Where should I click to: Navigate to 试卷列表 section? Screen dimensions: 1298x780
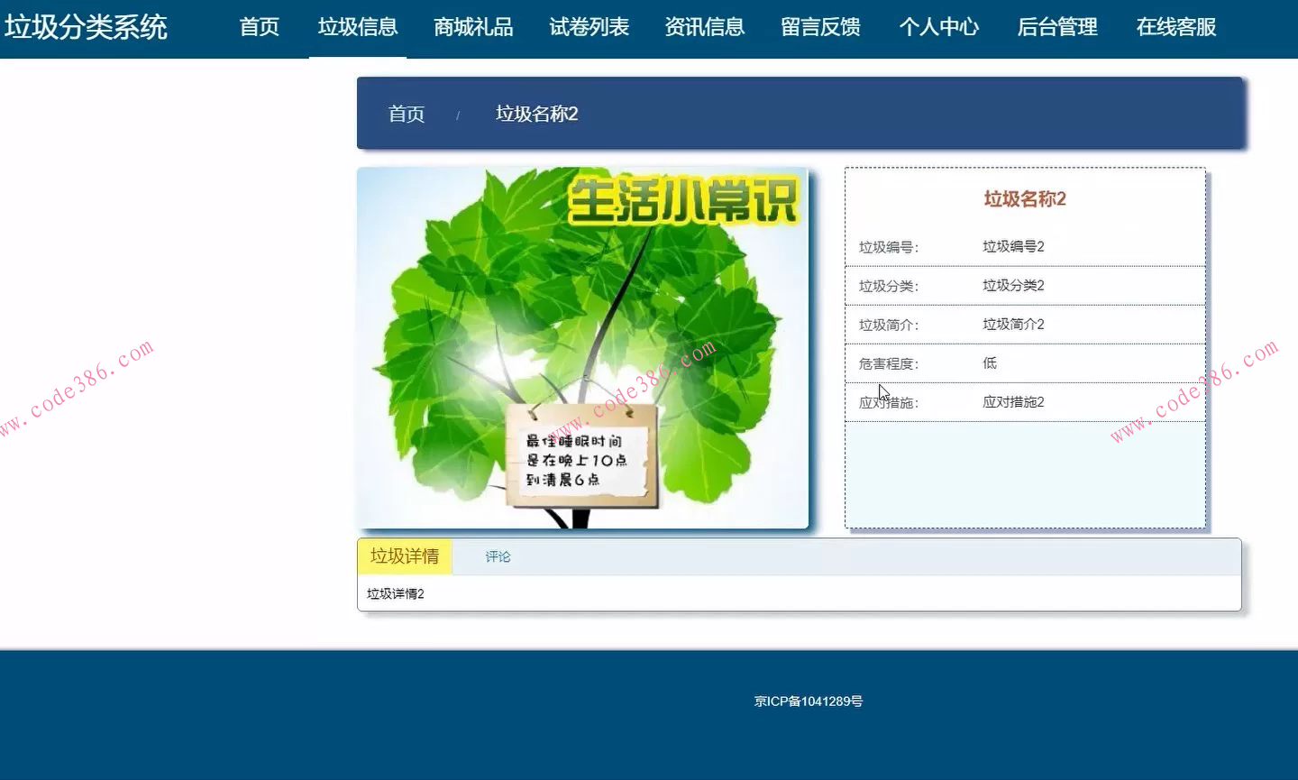(589, 27)
